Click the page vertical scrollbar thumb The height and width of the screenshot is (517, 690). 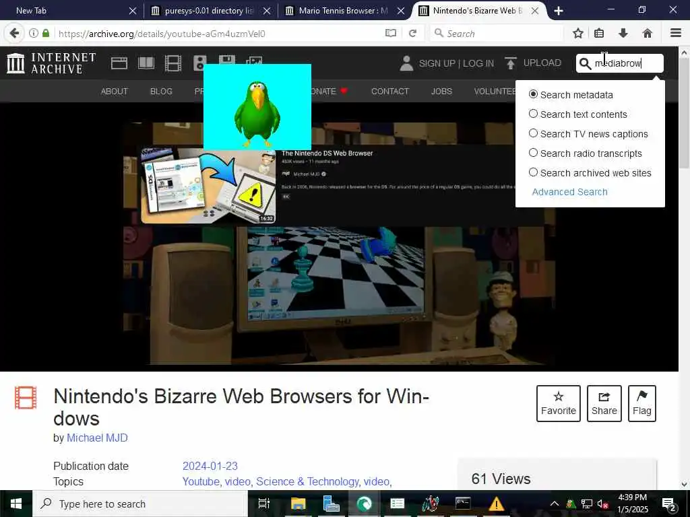click(685, 113)
